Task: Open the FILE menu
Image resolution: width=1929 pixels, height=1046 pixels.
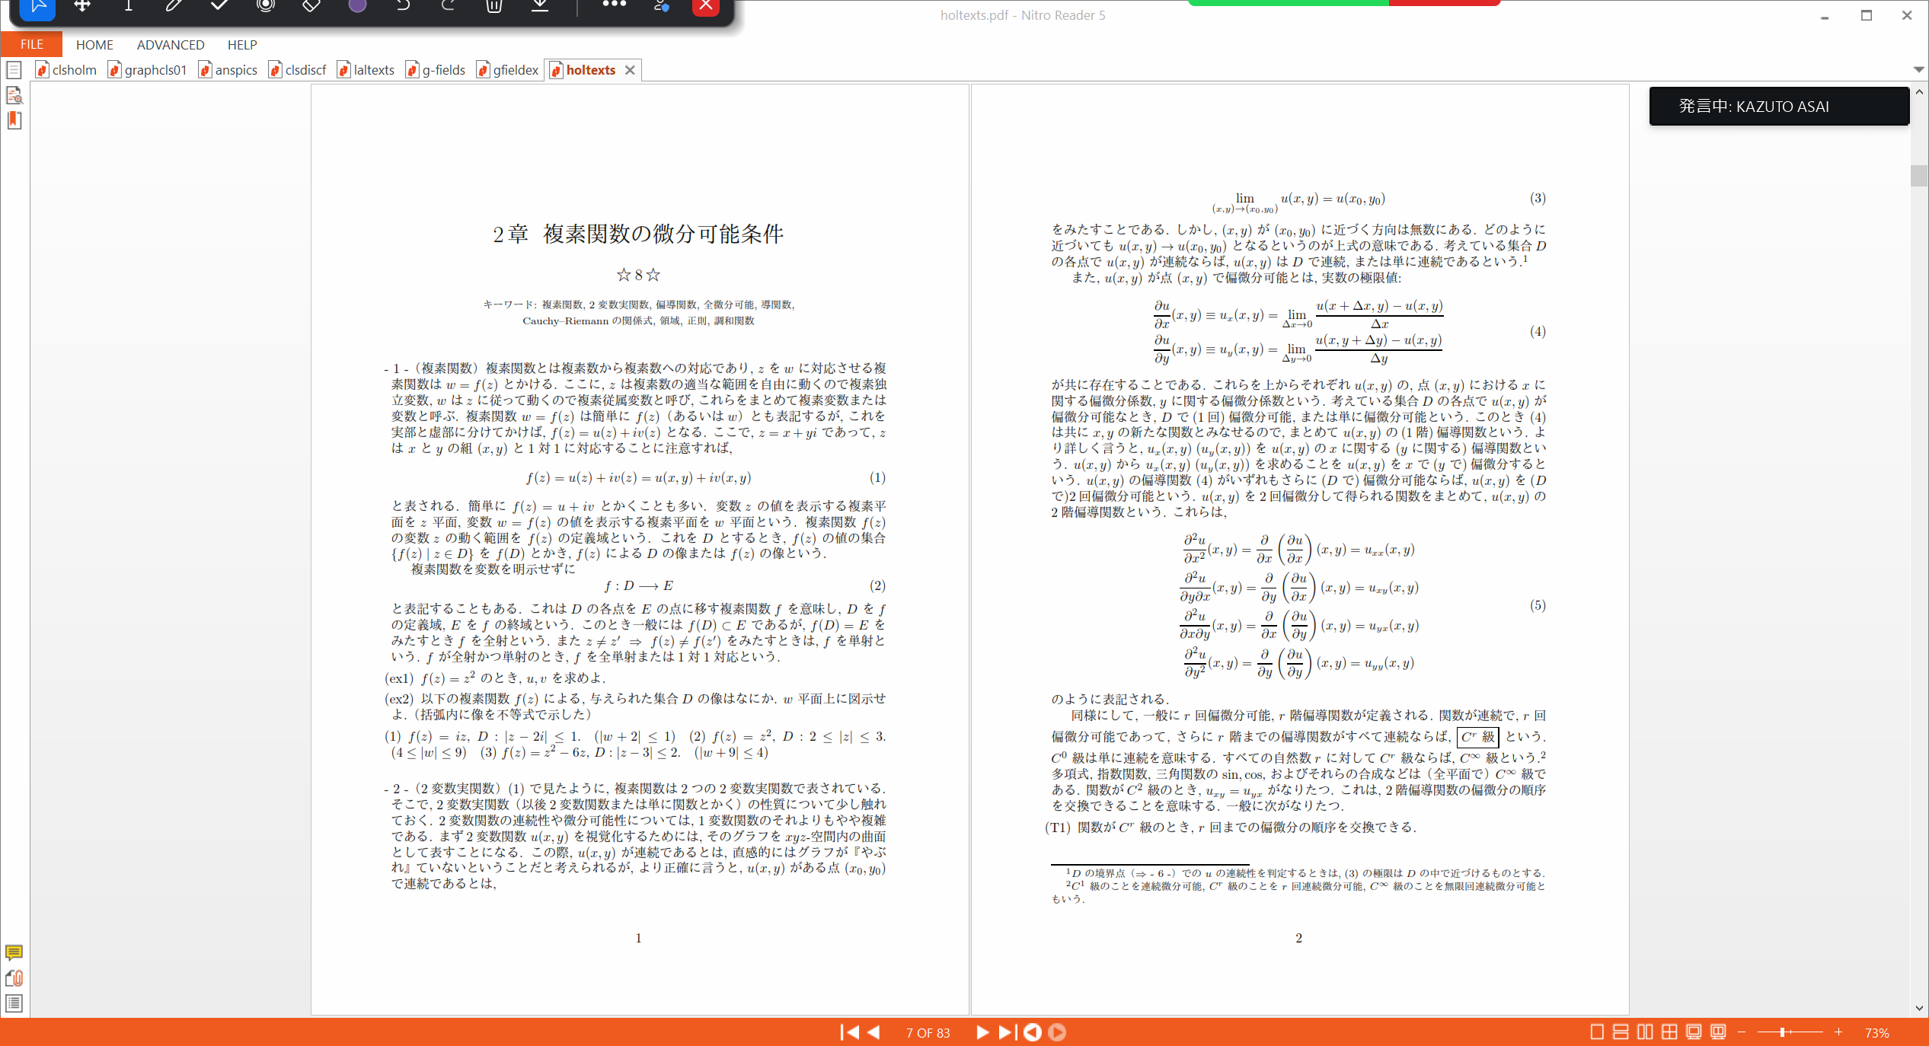Action: click(30, 44)
